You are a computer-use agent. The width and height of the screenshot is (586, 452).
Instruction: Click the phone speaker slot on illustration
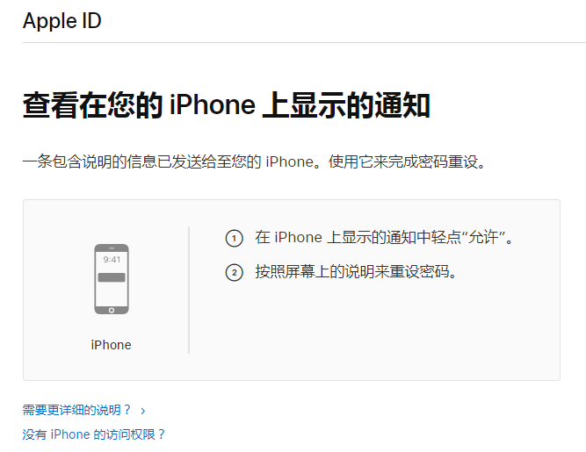click(x=112, y=248)
